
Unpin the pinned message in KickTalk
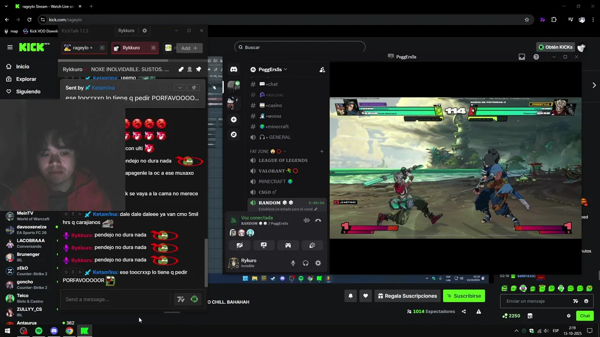(x=194, y=88)
